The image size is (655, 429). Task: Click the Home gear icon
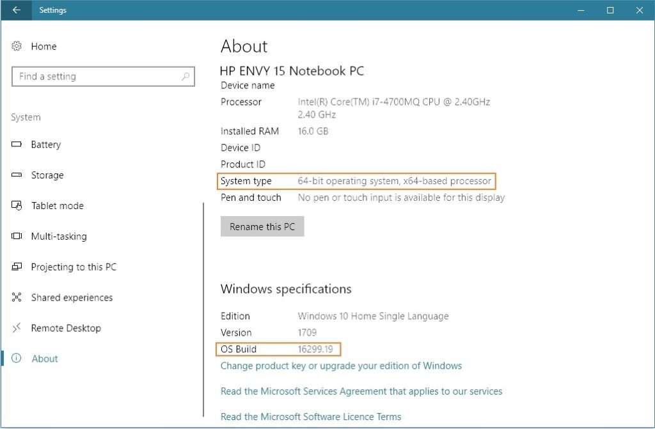16,46
